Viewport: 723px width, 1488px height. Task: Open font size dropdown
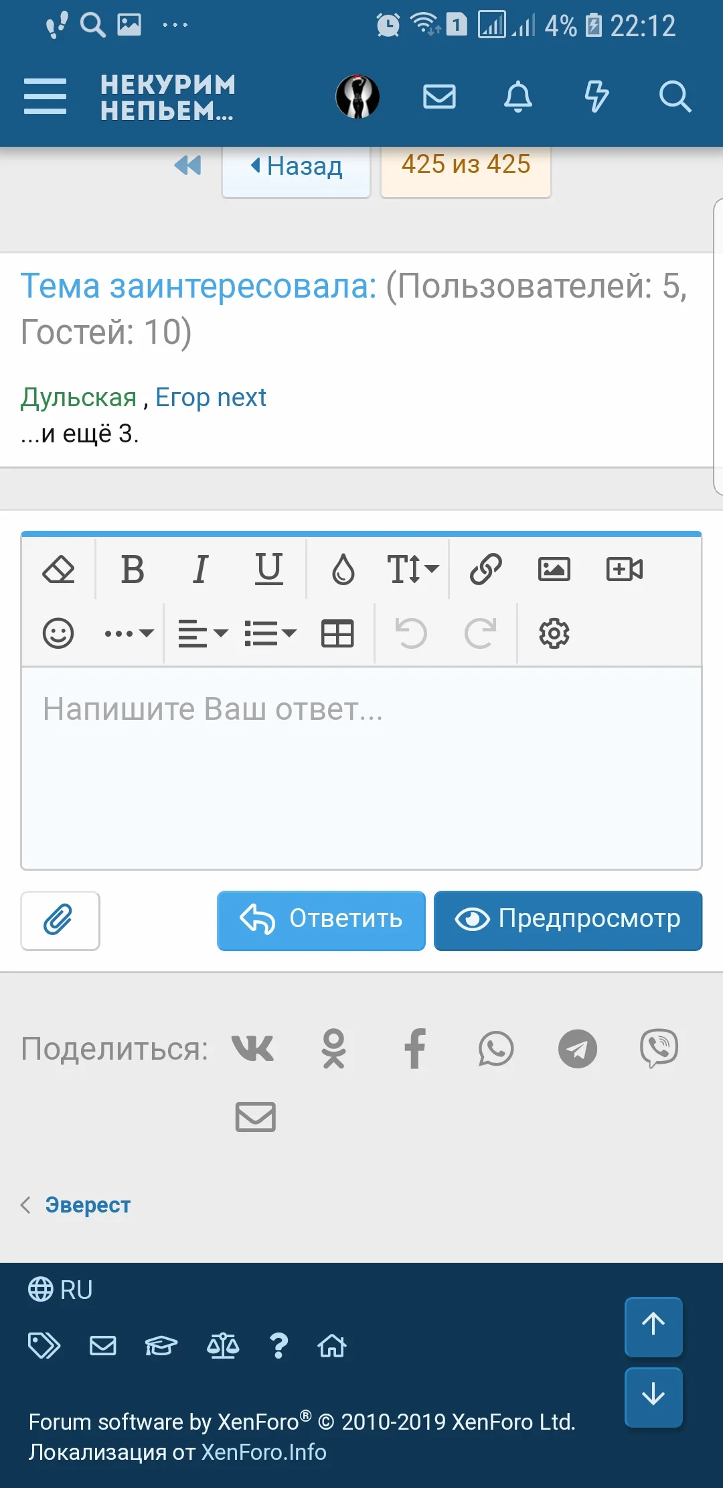pyautogui.click(x=412, y=570)
